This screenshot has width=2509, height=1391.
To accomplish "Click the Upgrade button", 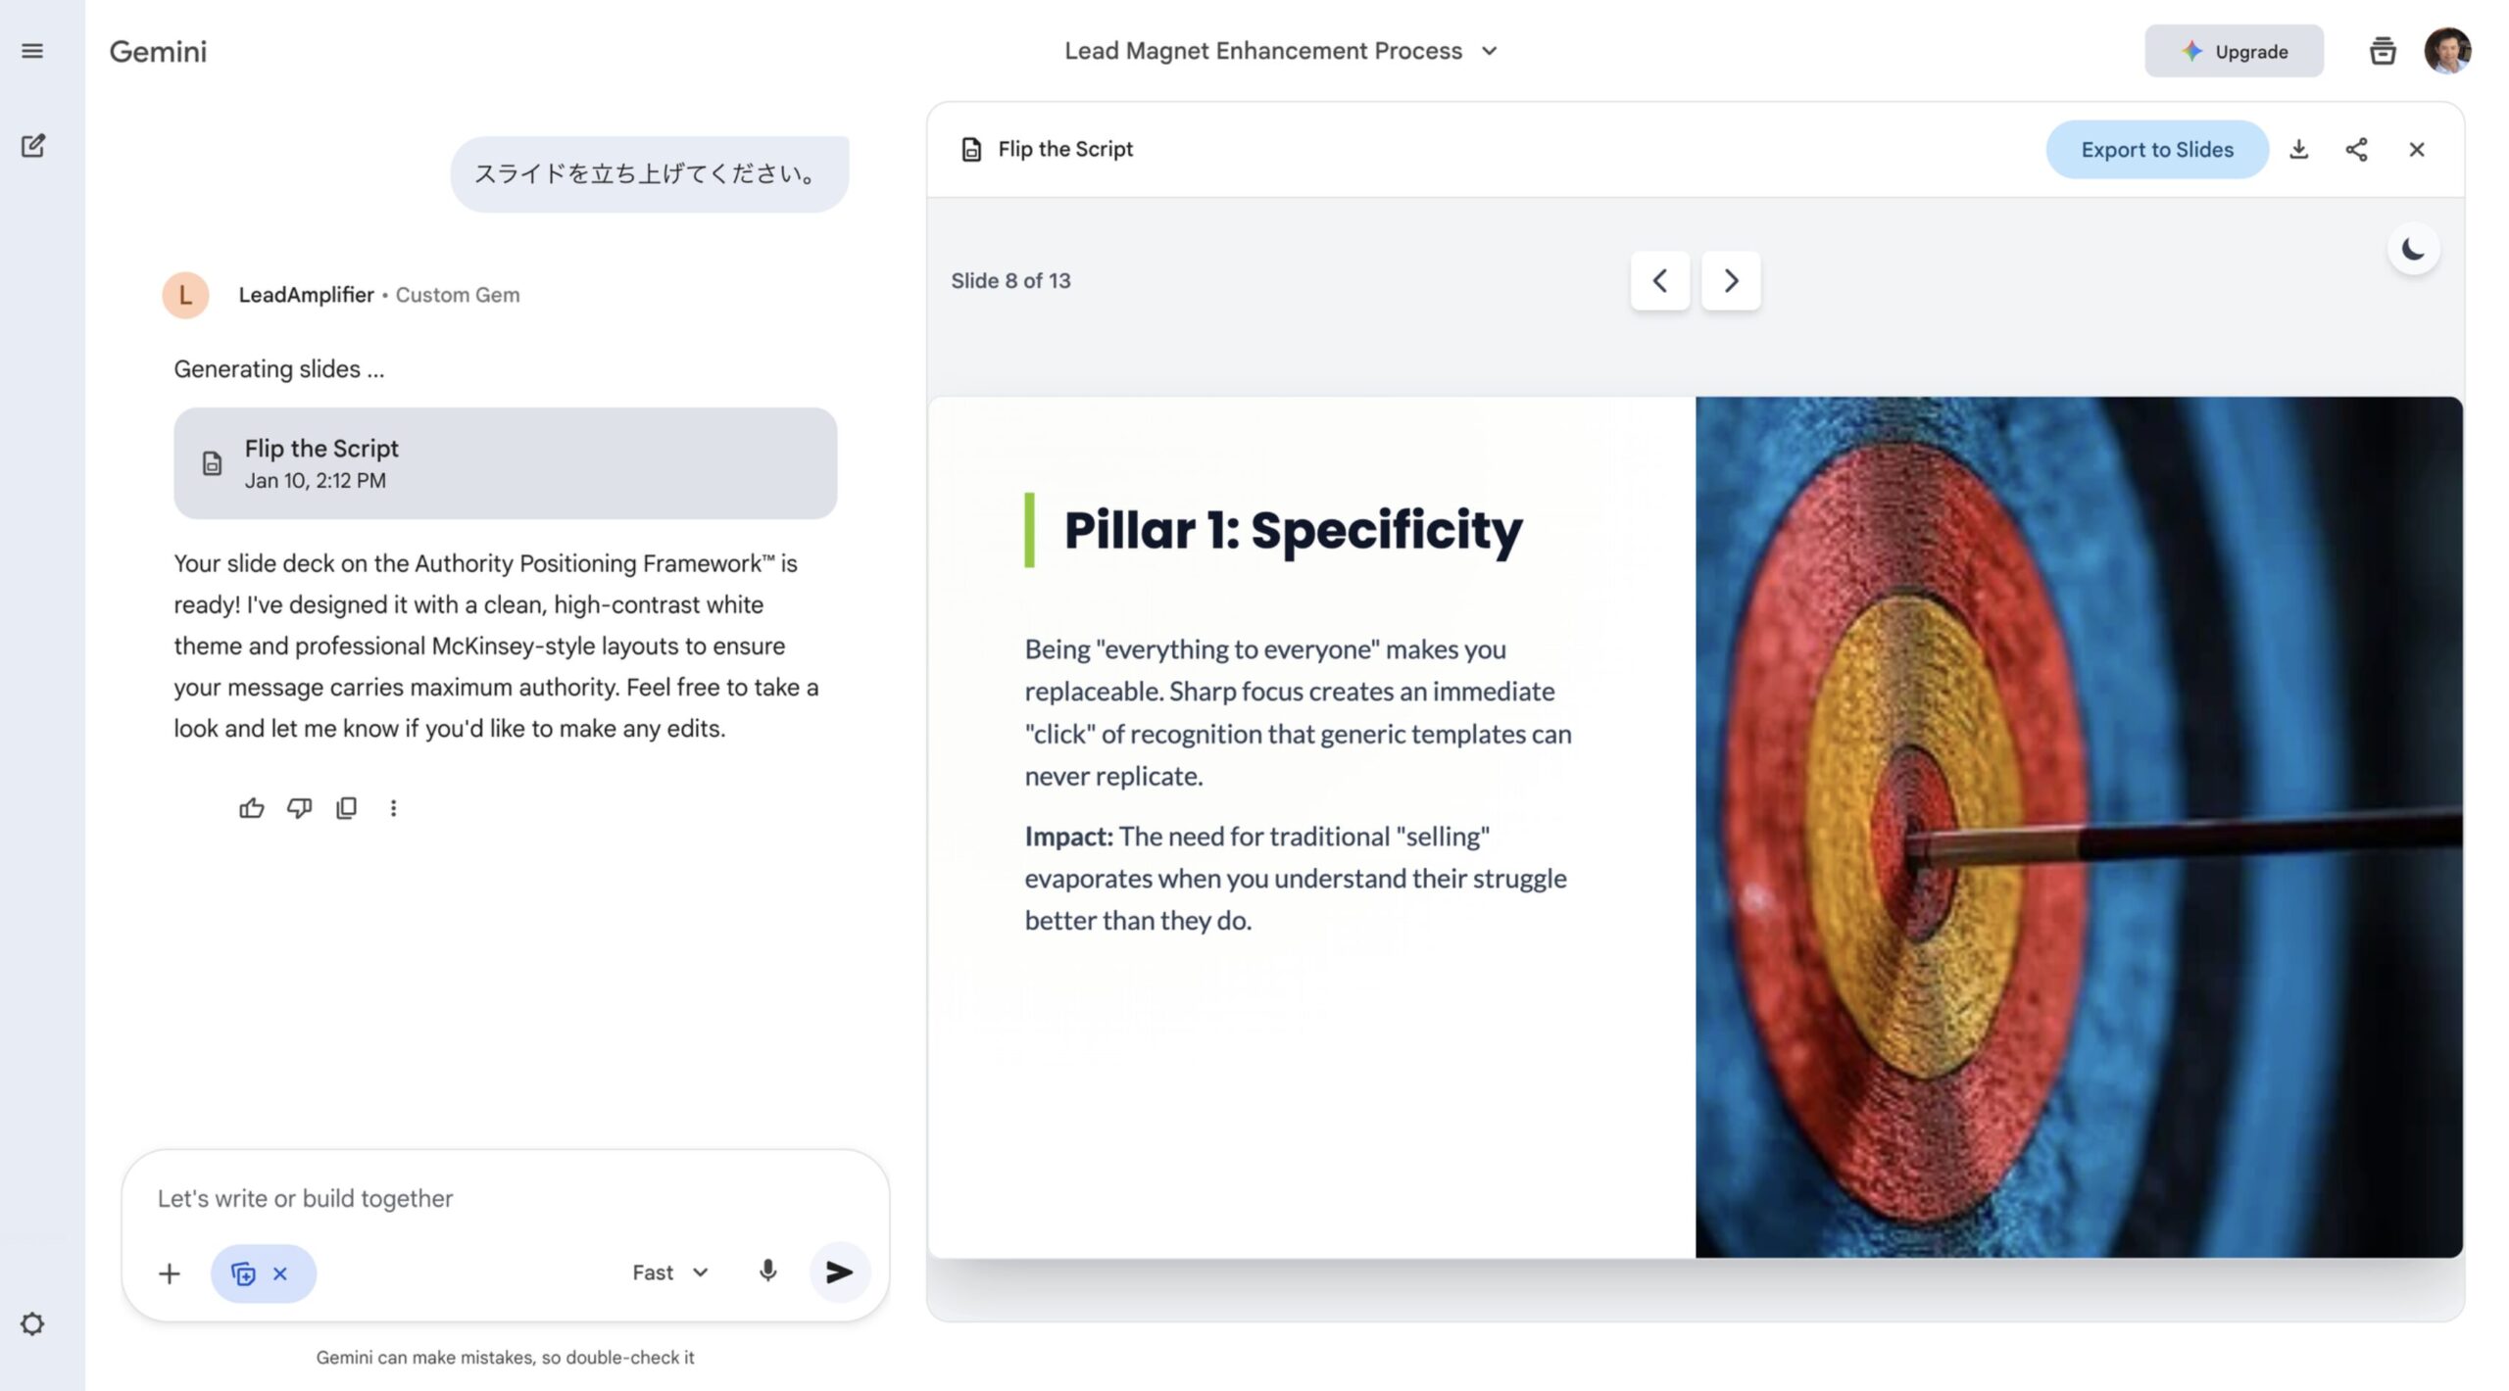I will coord(2233,52).
